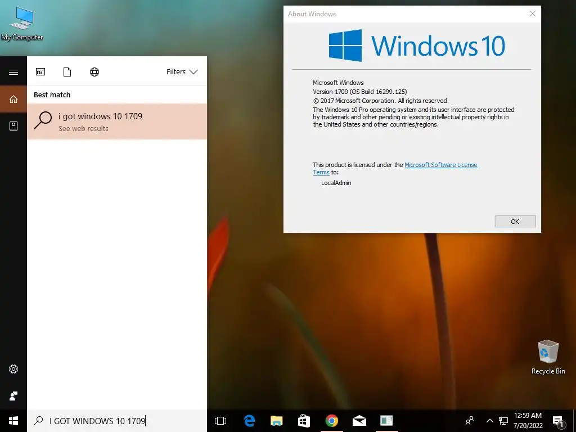Viewport: 576px width, 432px height.
Task: Click OK in About Windows dialog
Action: click(x=515, y=222)
